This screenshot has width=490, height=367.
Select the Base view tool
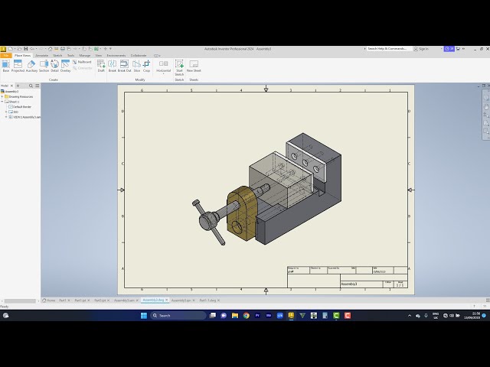pyautogui.click(x=5, y=67)
